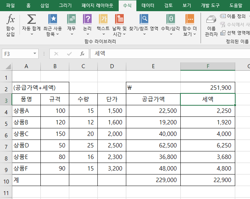Click the 수량 header cell
This screenshot has height=199, width=250.
click(83, 99)
